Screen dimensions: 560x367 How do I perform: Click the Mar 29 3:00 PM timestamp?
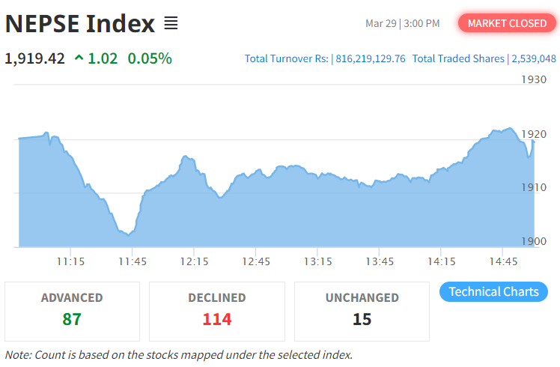point(402,23)
